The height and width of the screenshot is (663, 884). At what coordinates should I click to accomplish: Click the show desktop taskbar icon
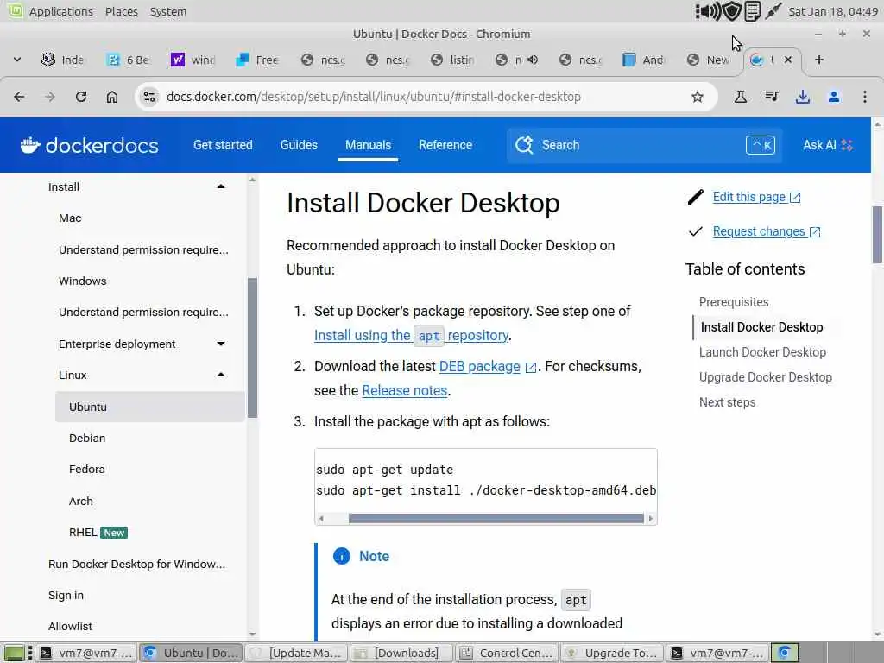[x=14, y=653]
